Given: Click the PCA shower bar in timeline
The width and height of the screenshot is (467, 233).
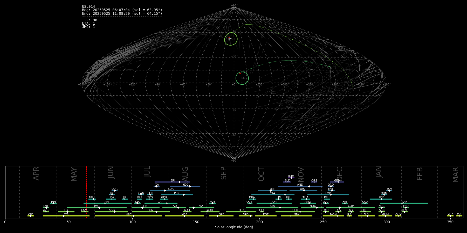Looking at the screenshot, I should [x=150, y=212].
